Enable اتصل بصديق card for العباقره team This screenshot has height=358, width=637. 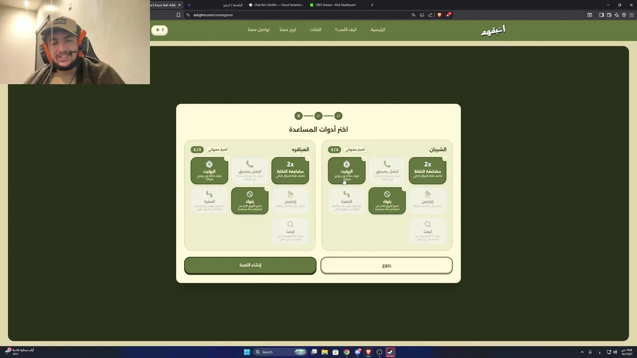point(250,171)
